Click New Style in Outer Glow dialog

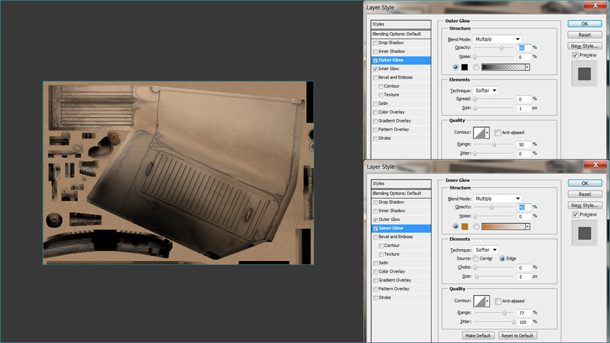[585, 46]
